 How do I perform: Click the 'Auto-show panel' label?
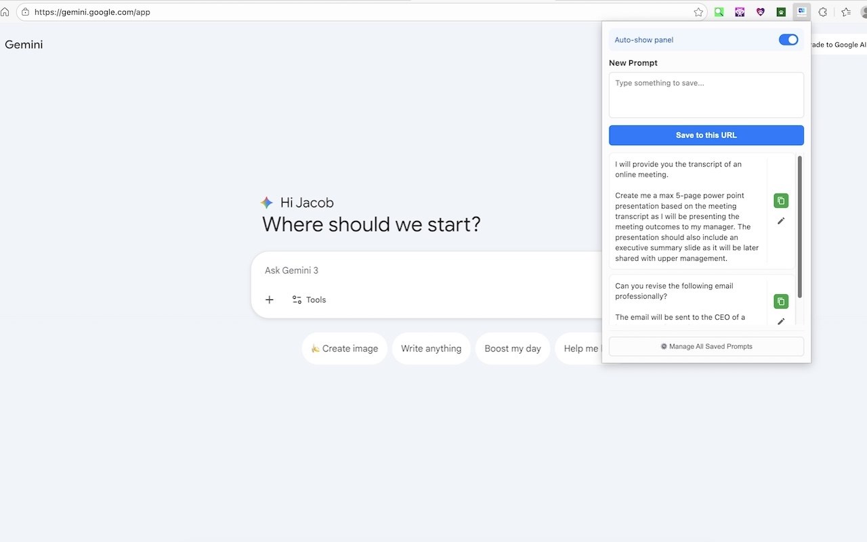pos(643,40)
